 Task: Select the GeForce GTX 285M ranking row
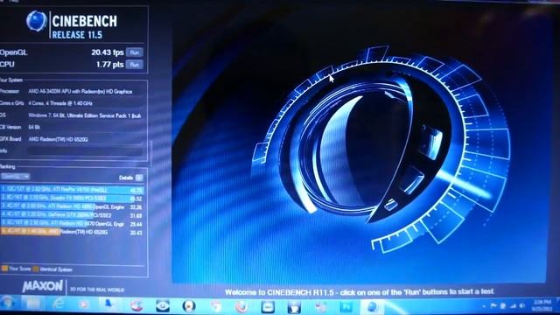click(72, 215)
